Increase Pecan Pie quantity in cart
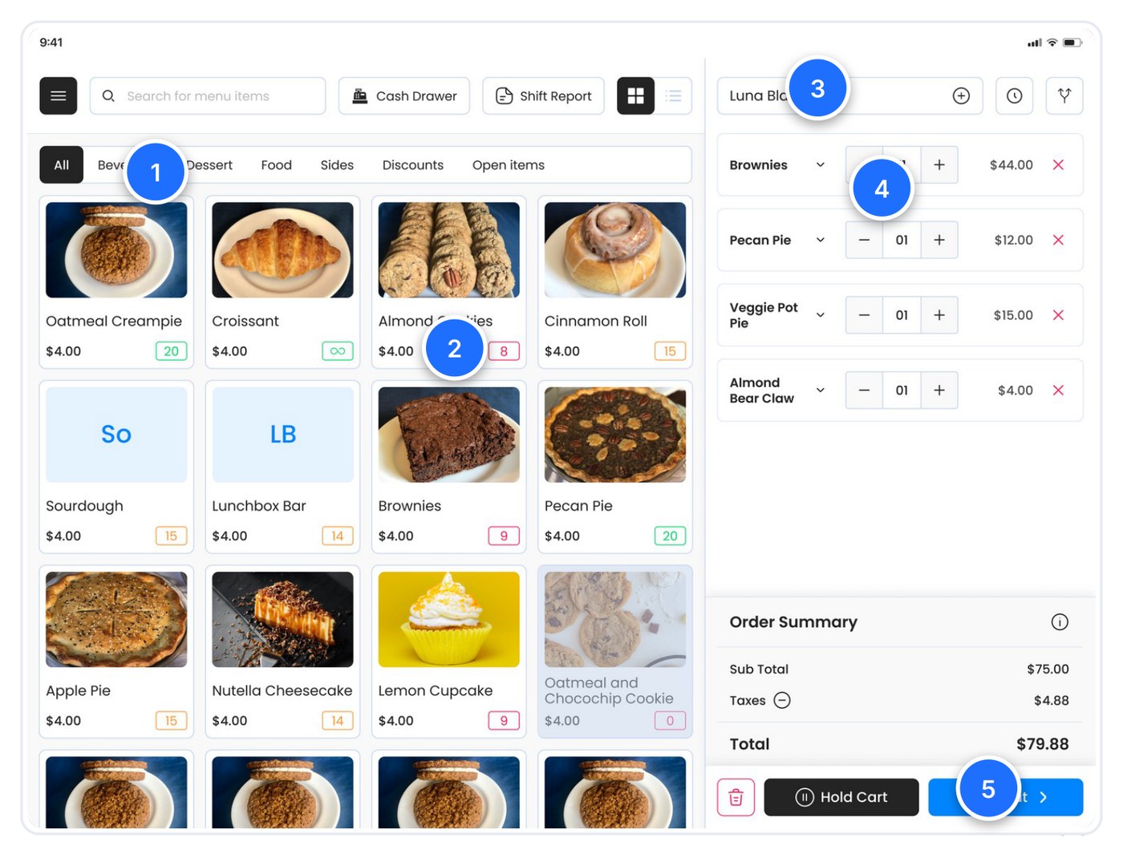The width and height of the screenshot is (1123, 846). pos(939,240)
